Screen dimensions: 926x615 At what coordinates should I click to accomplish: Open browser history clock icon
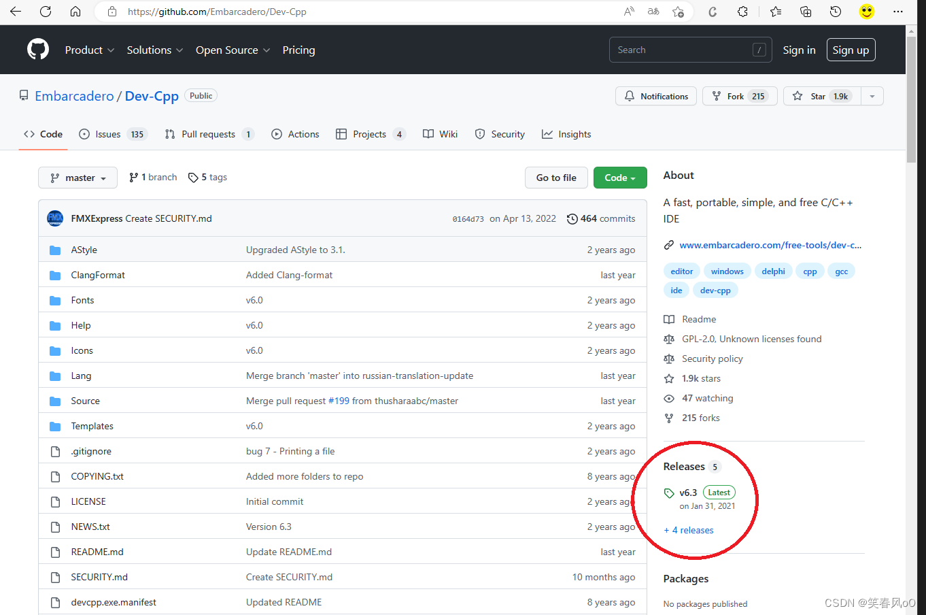click(836, 12)
